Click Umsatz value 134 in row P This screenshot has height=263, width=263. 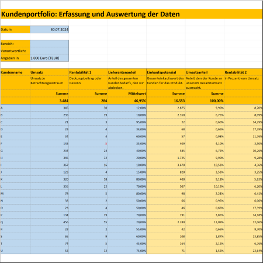[50, 215]
